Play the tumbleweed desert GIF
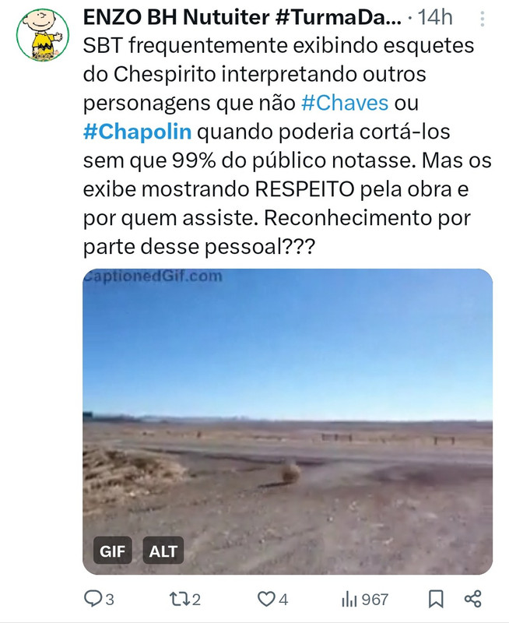The image size is (509, 623). [x=287, y=421]
